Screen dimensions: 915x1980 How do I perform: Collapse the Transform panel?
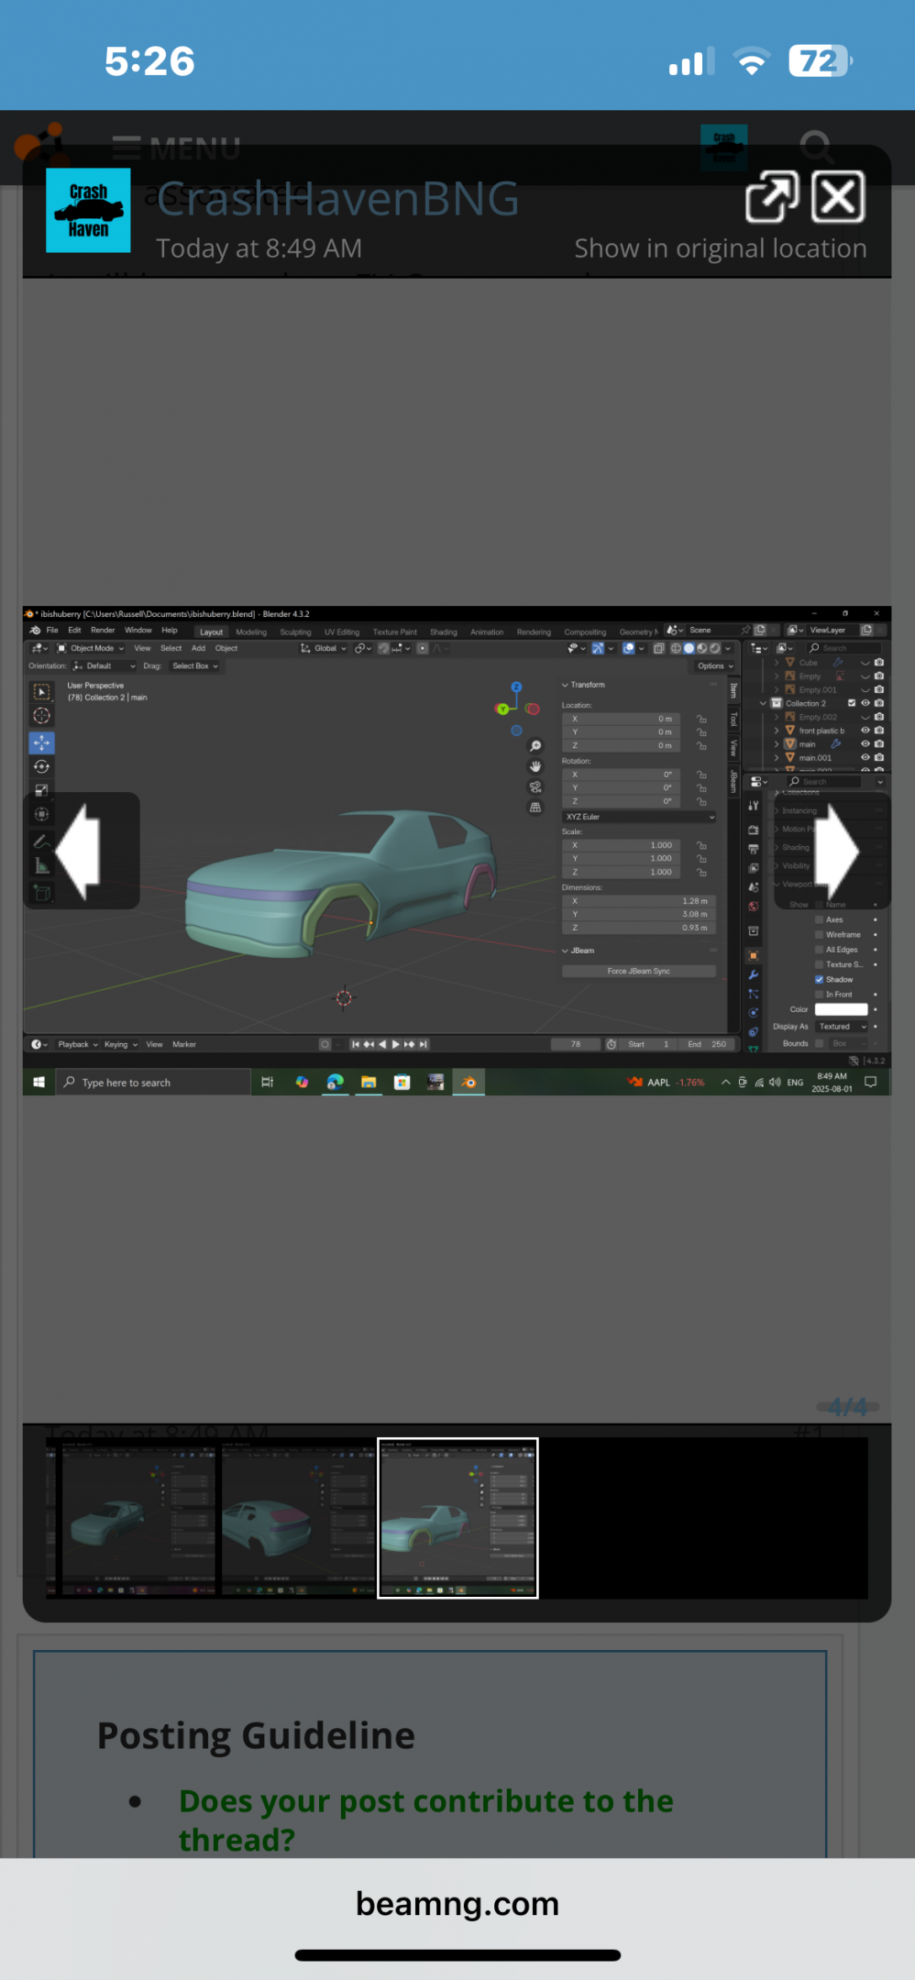click(583, 685)
